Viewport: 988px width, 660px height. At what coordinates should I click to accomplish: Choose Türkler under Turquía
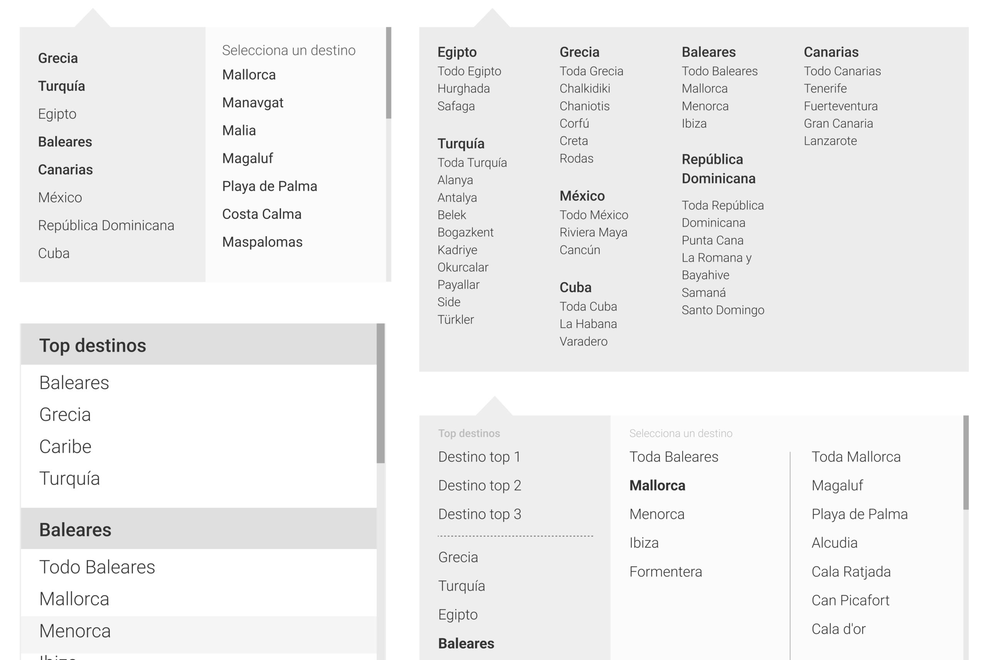pyautogui.click(x=455, y=319)
